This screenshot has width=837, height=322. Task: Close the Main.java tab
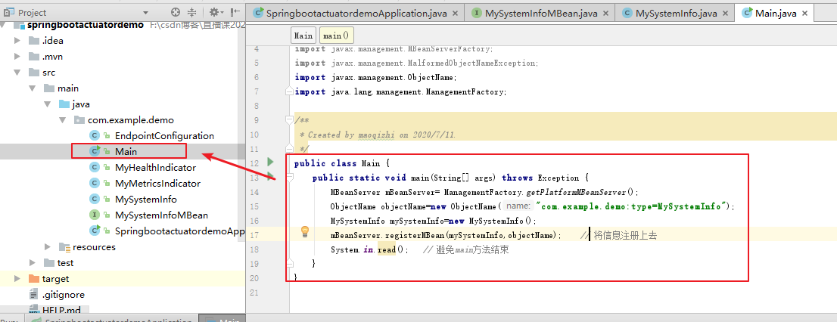point(805,14)
